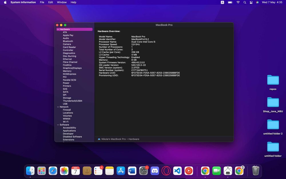286x179 pixels.
Task: Show battery status in menu bar
Action: pos(230,2)
